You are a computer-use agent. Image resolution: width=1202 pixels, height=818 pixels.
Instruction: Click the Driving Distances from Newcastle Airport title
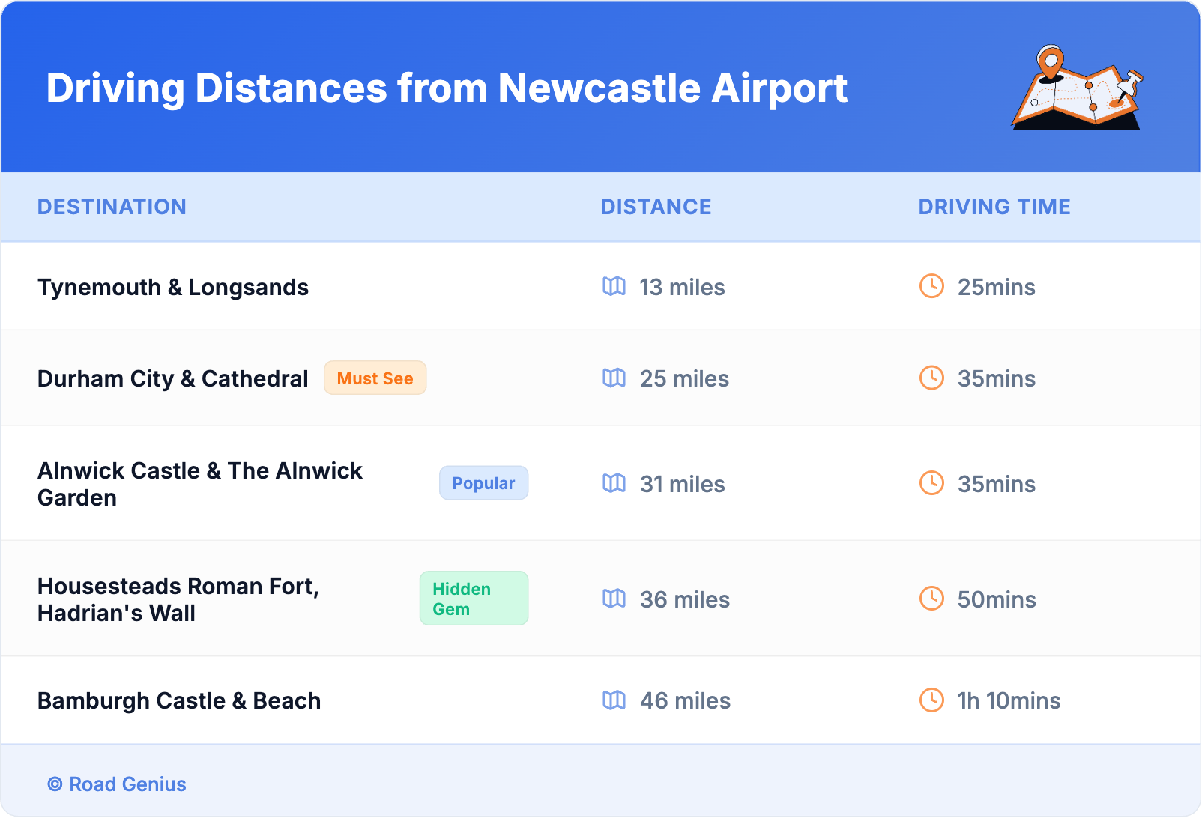pyautogui.click(x=447, y=88)
